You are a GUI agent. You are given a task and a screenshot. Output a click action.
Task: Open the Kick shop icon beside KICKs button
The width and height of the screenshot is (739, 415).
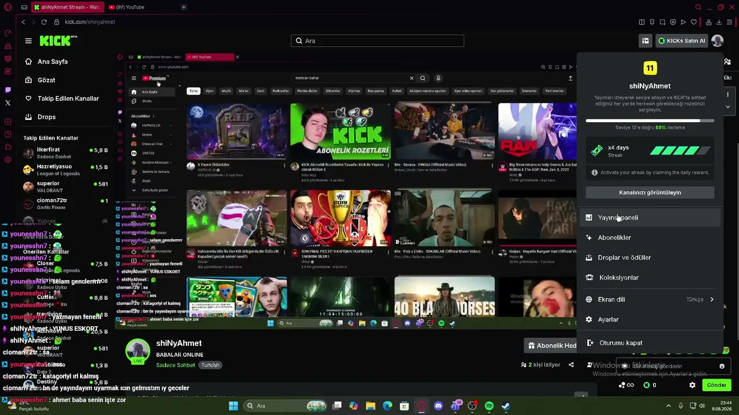point(645,41)
